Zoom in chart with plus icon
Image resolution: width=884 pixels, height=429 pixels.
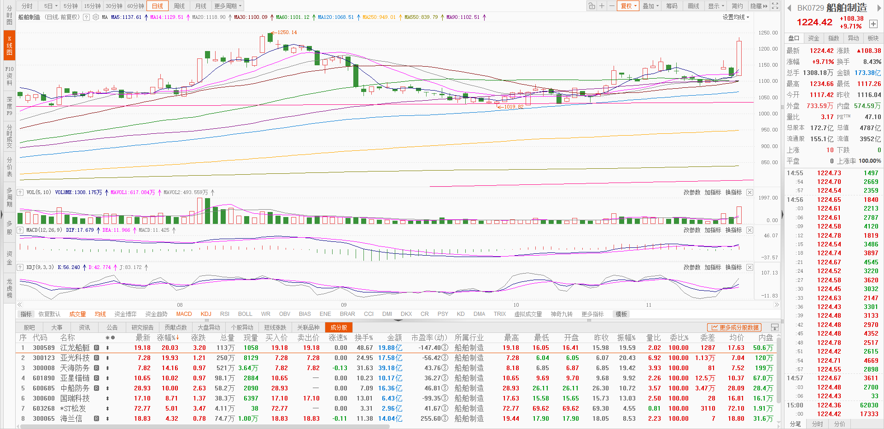tap(602, 6)
